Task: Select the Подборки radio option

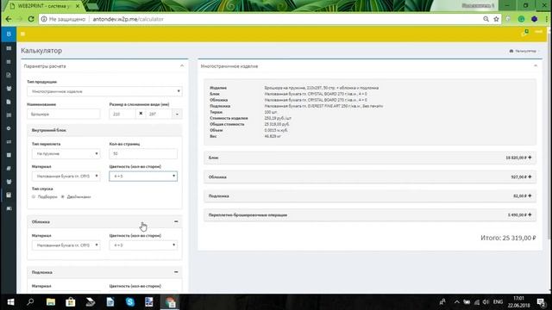Action: pyautogui.click(x=34, y=197)
